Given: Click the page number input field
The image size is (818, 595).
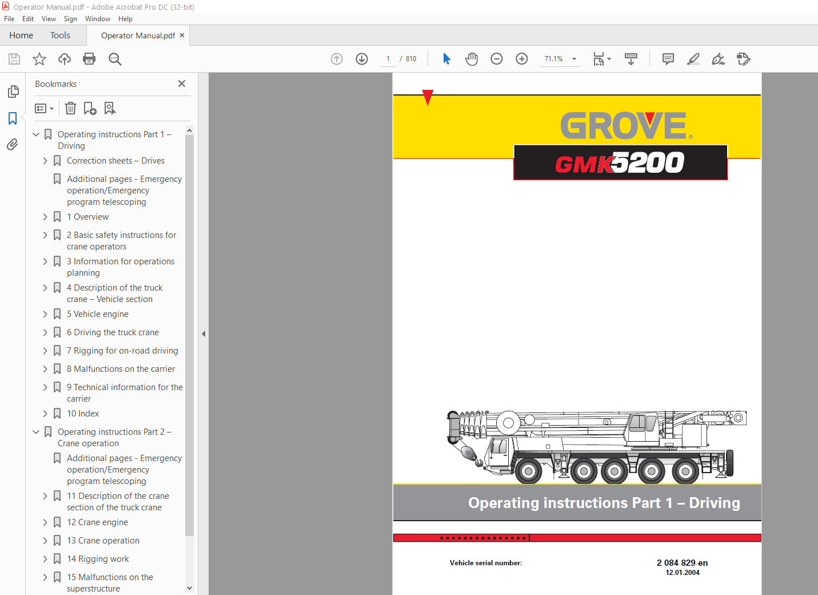Looking at the screenshot, I should (x=388, y=59).
